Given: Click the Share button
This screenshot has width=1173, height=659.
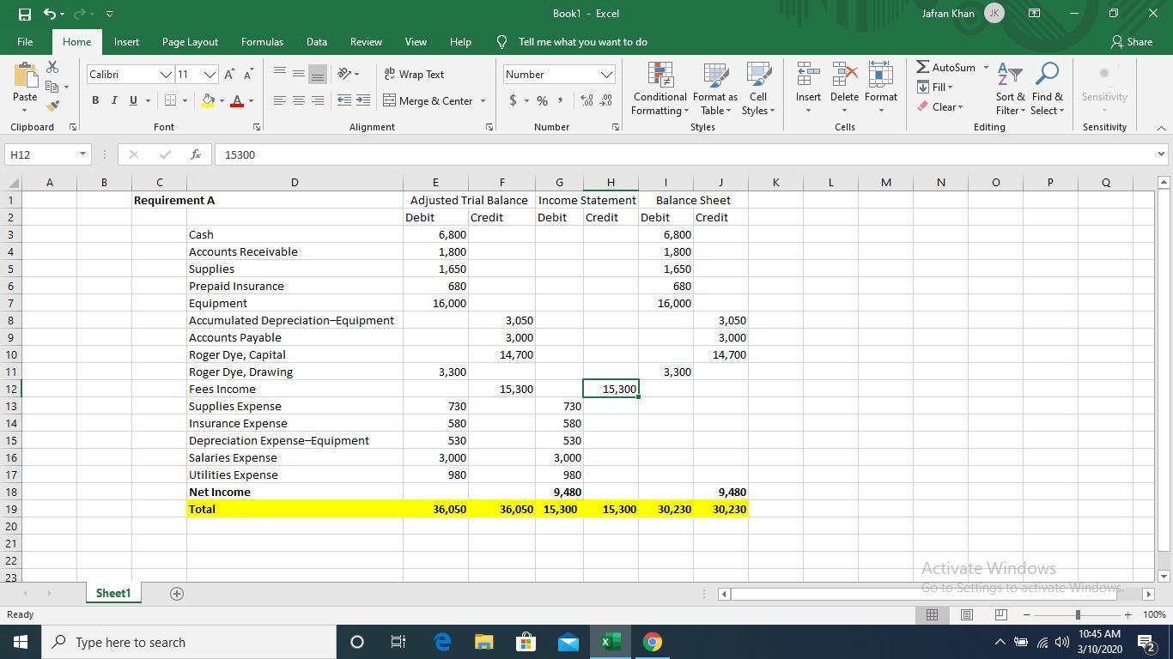Looking at the screenshot, I should (x=1131, y=42).
